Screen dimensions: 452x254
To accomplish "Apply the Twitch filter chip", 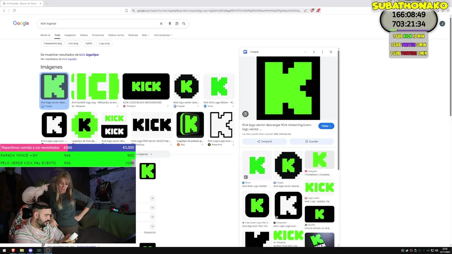I will coord(89,43).
